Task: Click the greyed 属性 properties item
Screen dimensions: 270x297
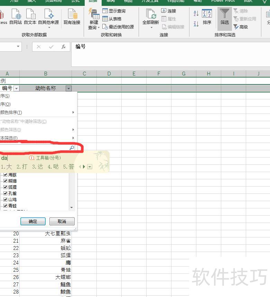Action: 169,19
